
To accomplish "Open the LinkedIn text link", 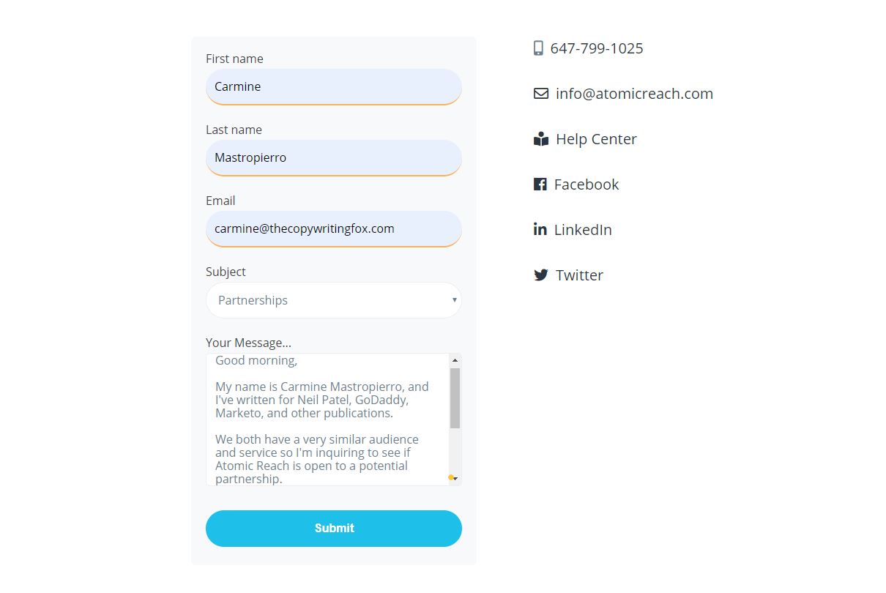I will (x=583, y=230).
